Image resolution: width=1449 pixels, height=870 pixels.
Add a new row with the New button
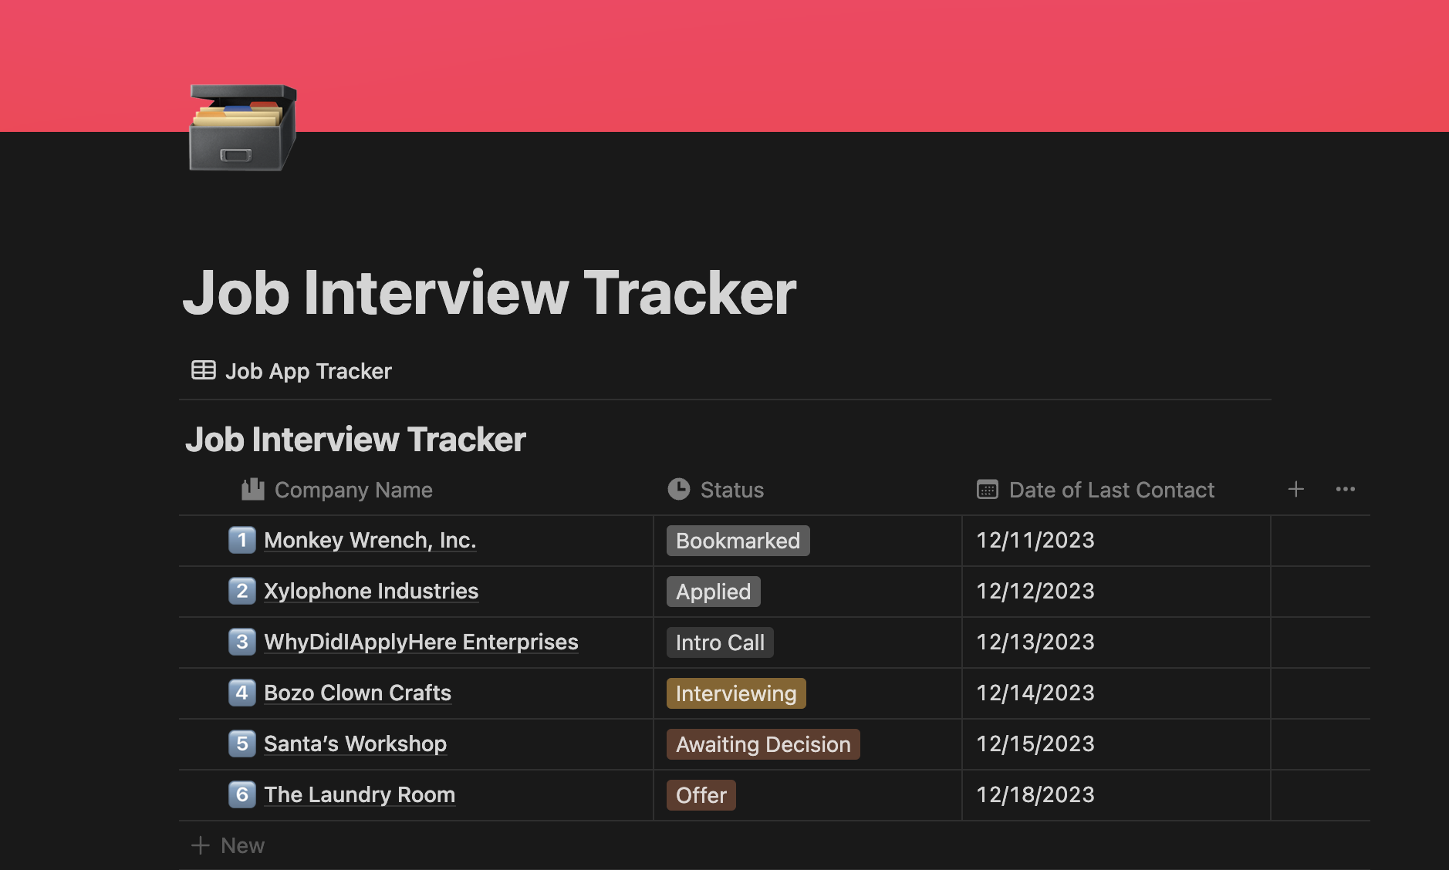(x=228, y=845)
